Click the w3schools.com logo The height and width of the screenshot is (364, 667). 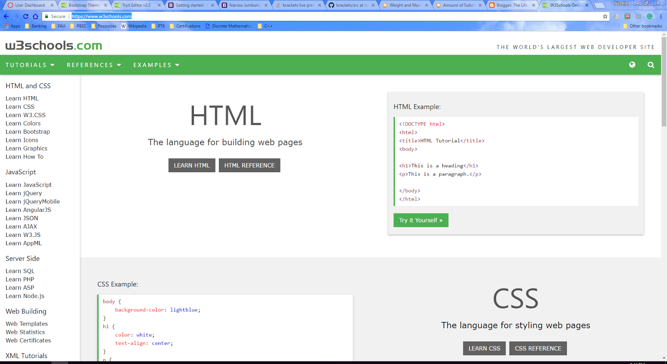coord(54,45)
